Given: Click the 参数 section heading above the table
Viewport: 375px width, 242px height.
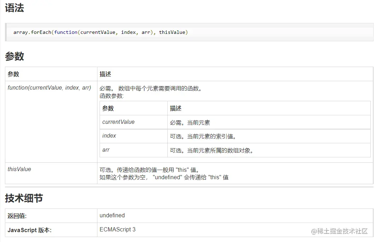Looking at the screenshot, I should point(14,56).
